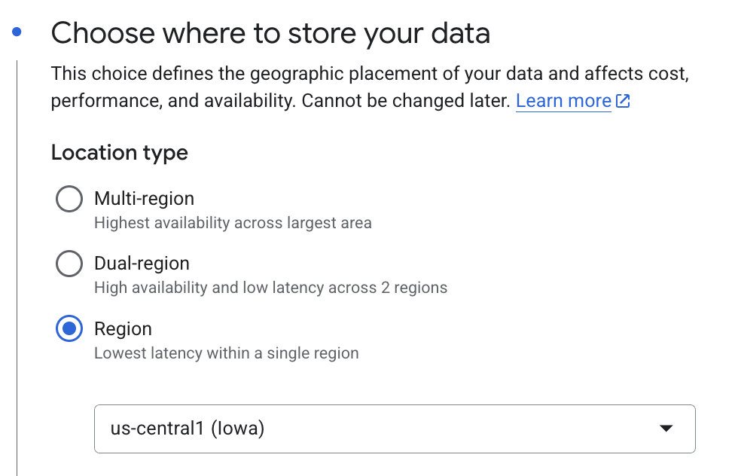
Task: Click the Multi-region label text
Action: [144, 199]
